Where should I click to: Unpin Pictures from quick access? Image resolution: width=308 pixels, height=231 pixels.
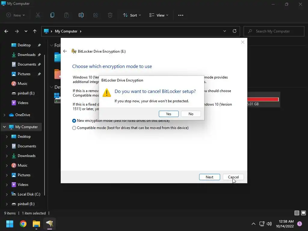(x=39, y=74)
